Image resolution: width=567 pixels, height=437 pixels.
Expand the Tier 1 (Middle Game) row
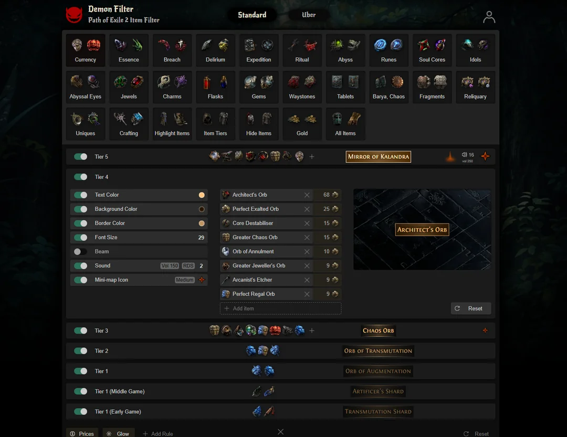click(280, 391)
